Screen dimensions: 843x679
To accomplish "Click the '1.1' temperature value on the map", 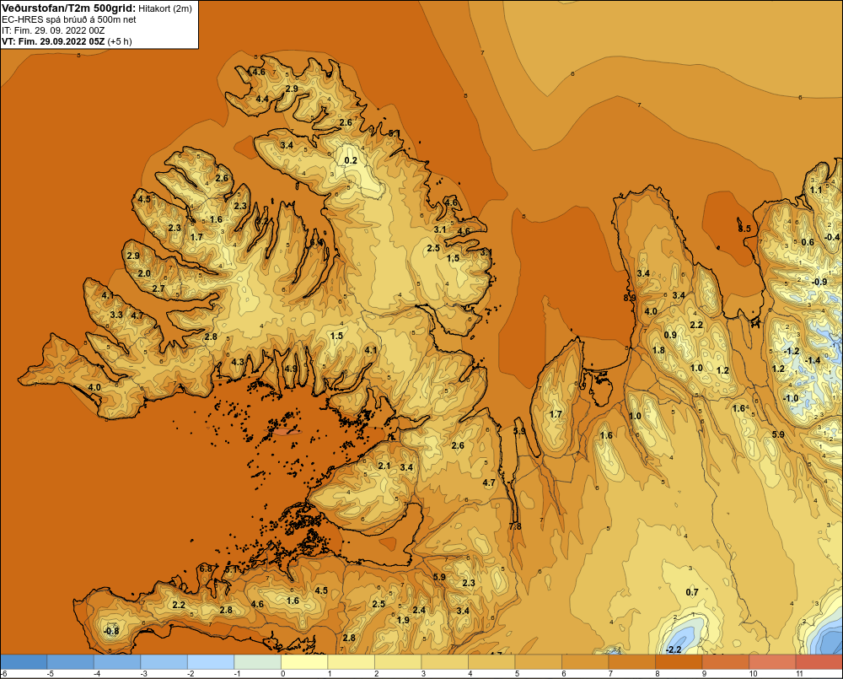I will 816,190.
